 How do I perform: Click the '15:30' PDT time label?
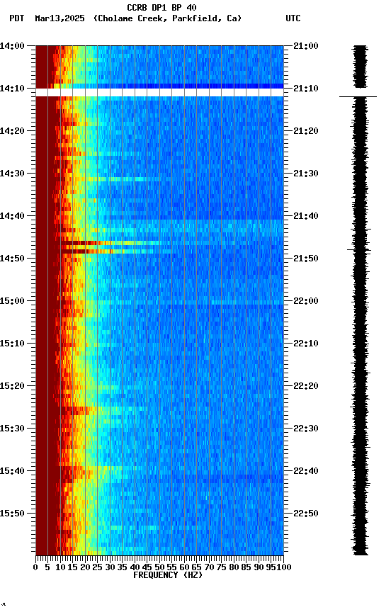12,429
